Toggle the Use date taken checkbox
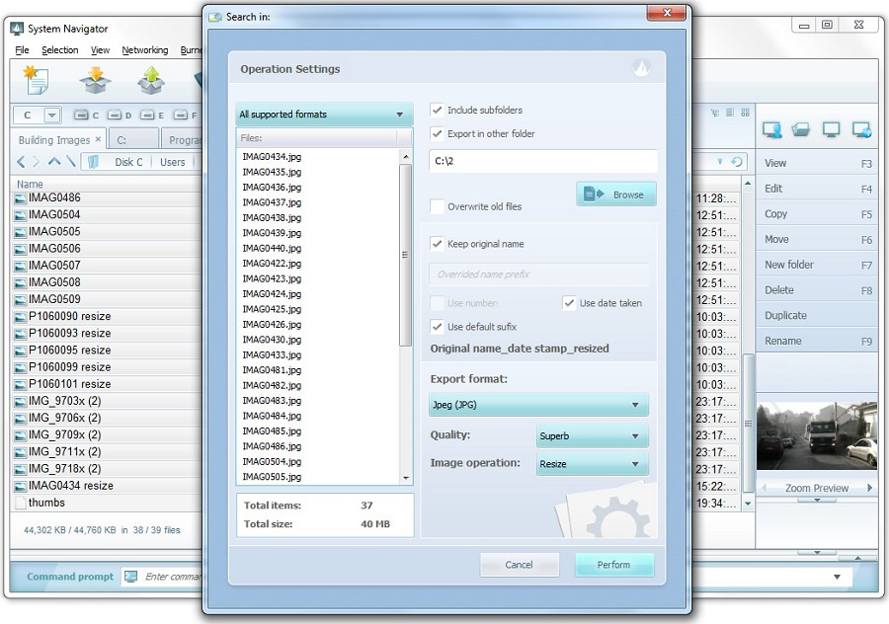 [570, 303]
